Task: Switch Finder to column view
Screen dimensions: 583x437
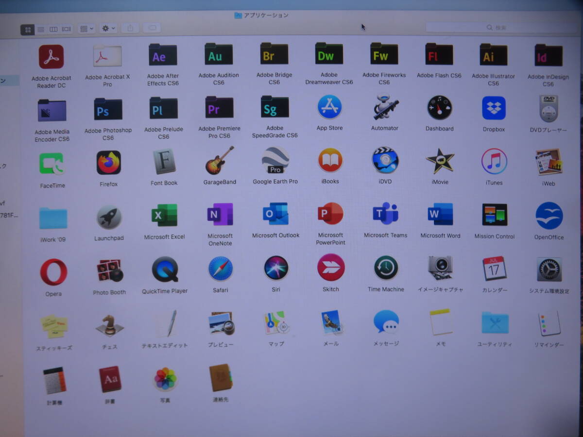Action: click(x=53, y=30)
